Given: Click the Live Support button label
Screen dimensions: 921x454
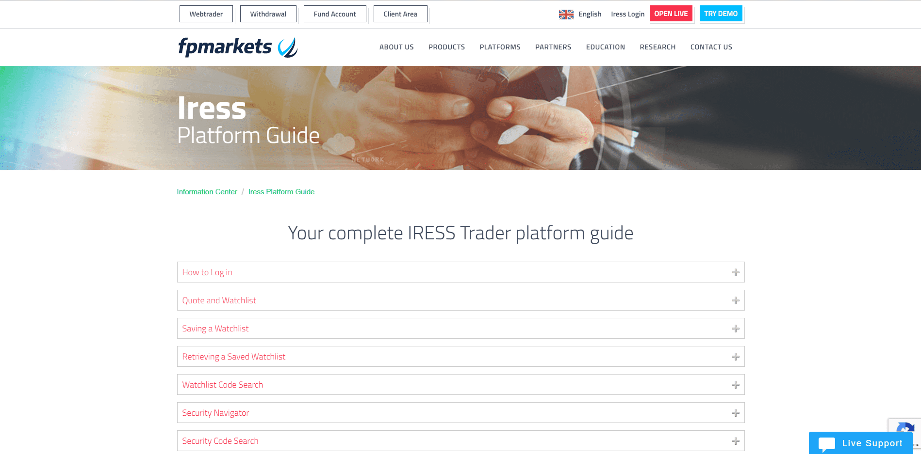Looking at the screenshot, I should pyautogui.click(x=872, y=443).
